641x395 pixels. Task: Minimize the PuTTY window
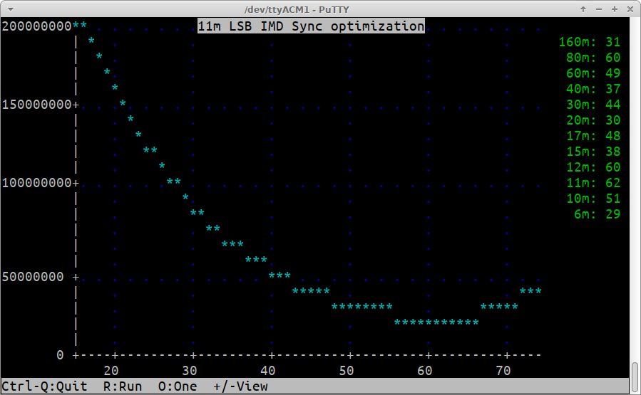[599, 9]
